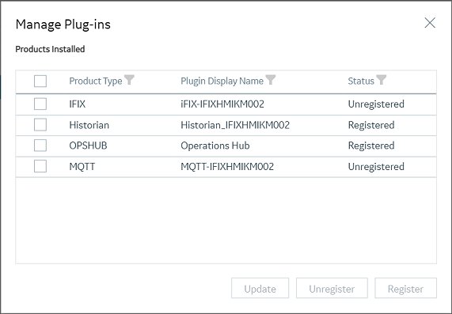Viewport: 452px width, 314px height.
Task: Click Unregistered status in MQTT row
Action: coord(376,167)
